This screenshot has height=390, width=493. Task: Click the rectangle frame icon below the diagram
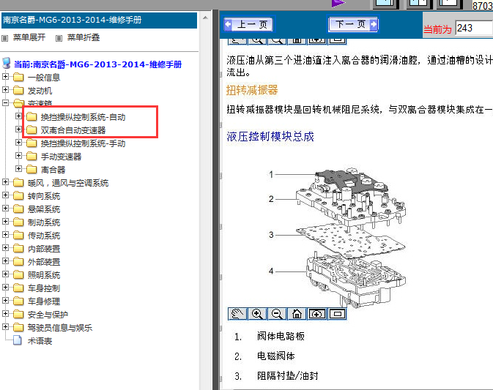pyautogui.click(x=338, y=314)
